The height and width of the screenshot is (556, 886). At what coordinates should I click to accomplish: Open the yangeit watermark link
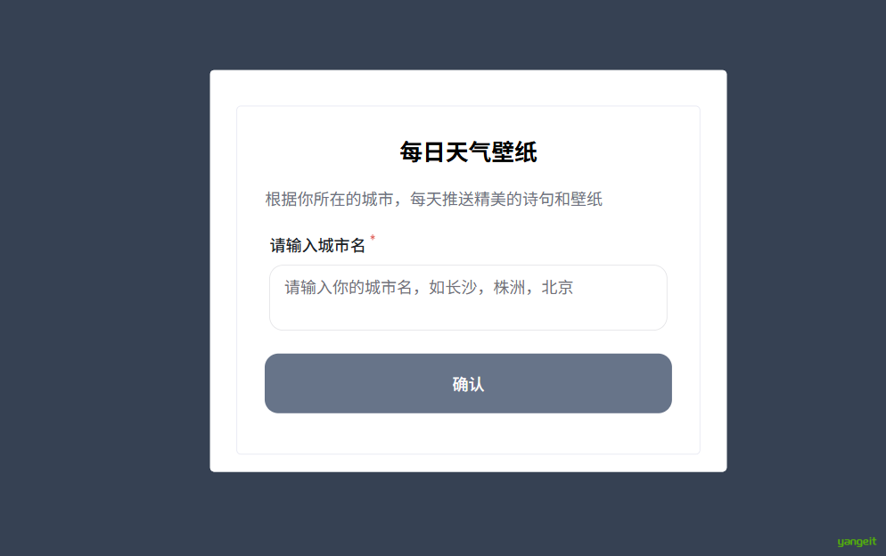coord(857,542)
